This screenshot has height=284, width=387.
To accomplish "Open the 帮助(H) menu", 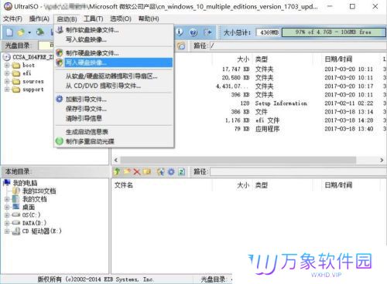I will [x=149, y=19].
